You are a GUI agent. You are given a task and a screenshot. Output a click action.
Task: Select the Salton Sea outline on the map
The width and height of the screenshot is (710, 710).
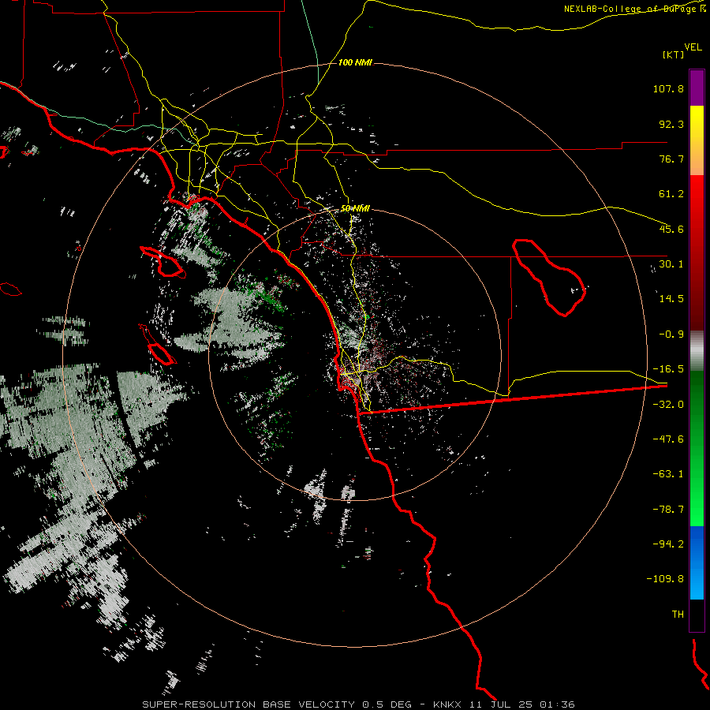click(x=549, y=277)
